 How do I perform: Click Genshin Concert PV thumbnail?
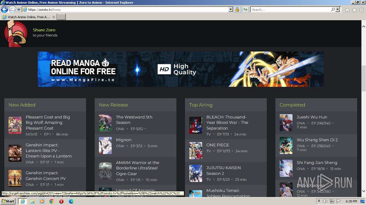[15, 179]
